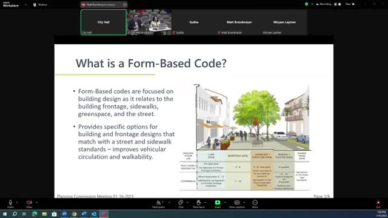
Task: Open Outlook from the taskbar
Action: (94, 214)
